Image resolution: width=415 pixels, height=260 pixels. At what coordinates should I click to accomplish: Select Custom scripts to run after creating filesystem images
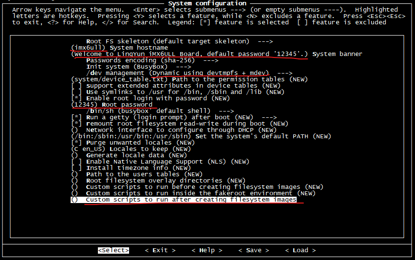click(x=190, y=200)
